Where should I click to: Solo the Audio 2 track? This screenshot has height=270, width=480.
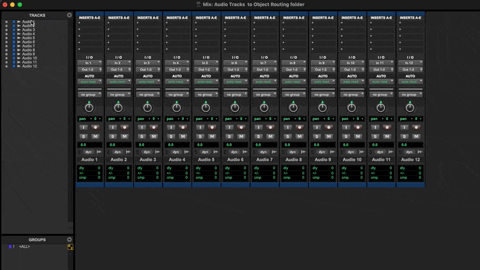coord(113,137)
